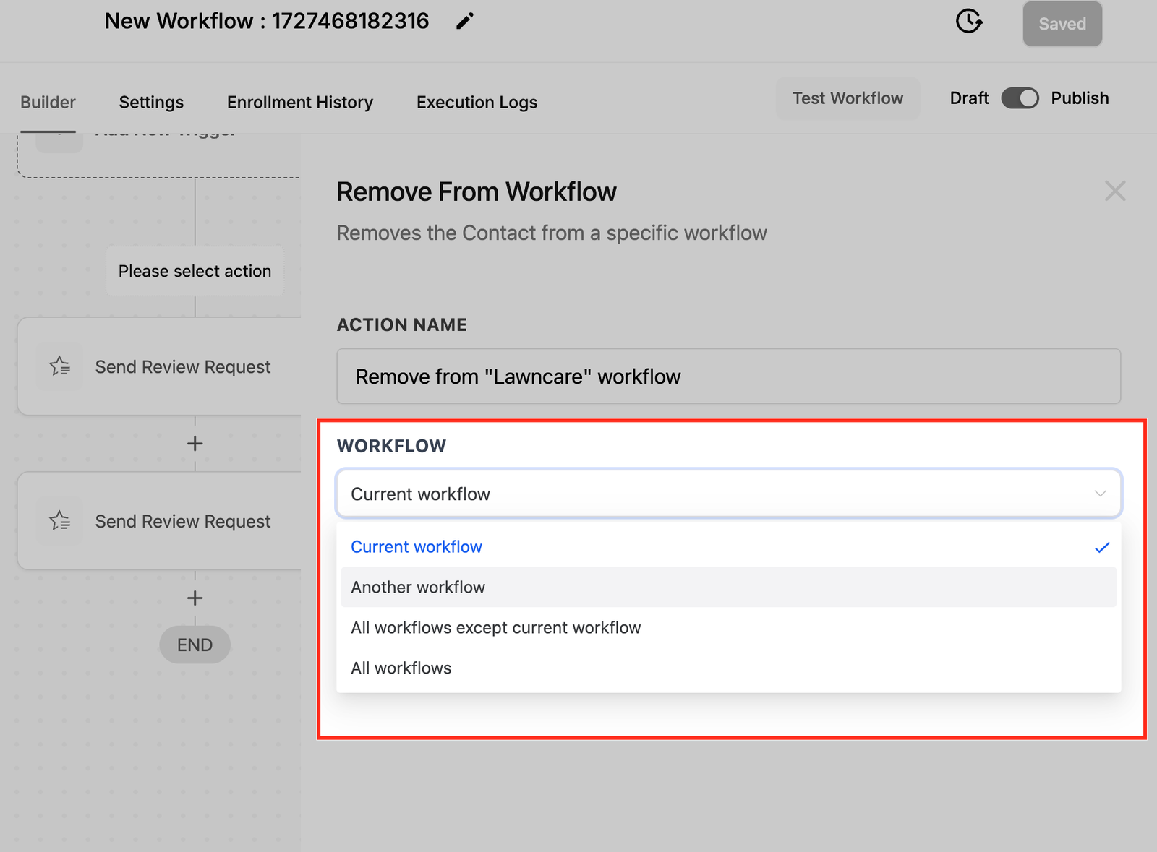Image resolution: width=1157 pixels, height=852 pixels.
Task: Click star icon on second Send Review Request
Action: [60, 521]
